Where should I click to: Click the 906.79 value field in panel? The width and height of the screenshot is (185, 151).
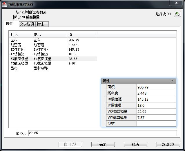pyautogui.click(x=156, y=87)
